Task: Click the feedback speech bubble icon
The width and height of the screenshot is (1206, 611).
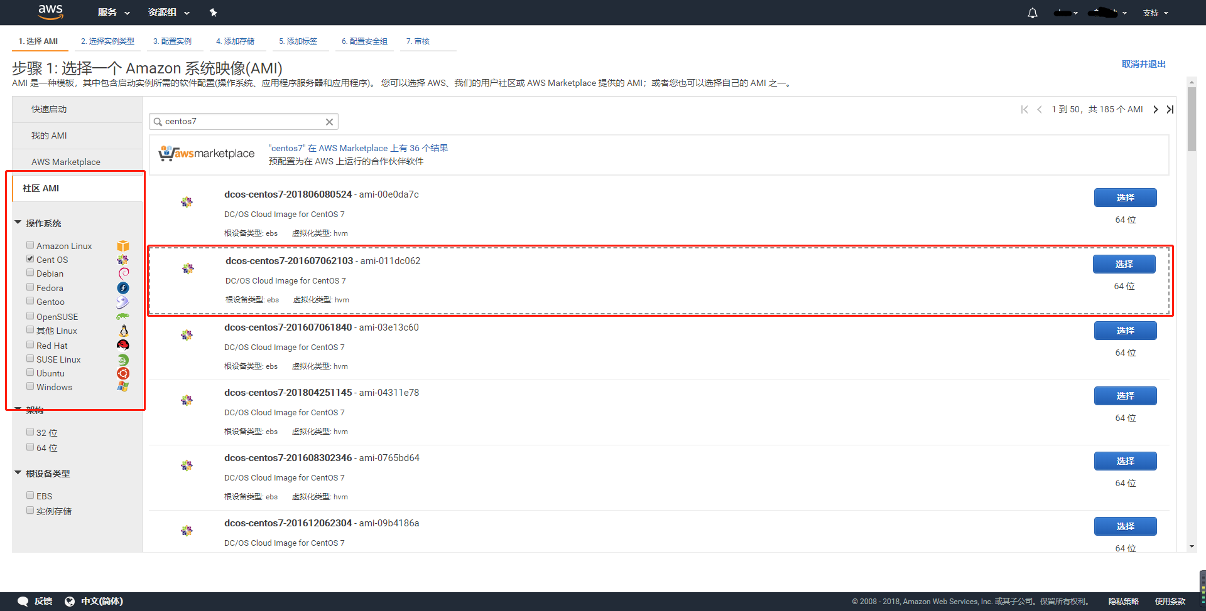Action: [23, 601]
